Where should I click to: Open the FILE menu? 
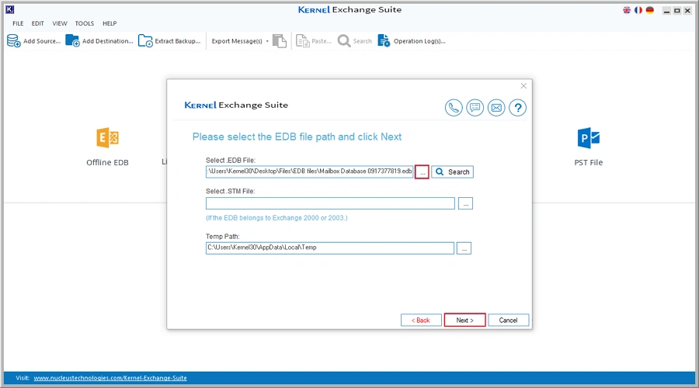tap(18, 23)
